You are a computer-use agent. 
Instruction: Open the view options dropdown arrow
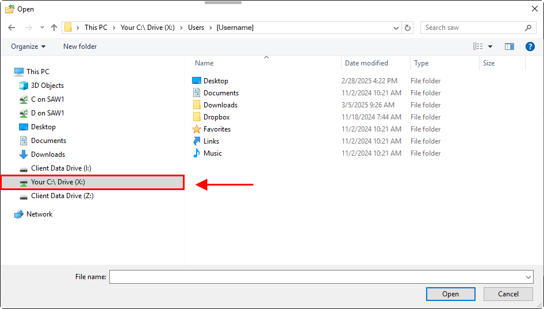point(490,47)
